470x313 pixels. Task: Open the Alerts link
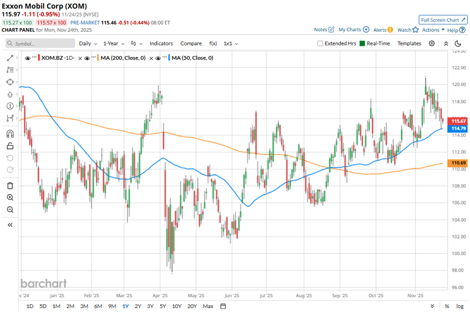(383, 30)
